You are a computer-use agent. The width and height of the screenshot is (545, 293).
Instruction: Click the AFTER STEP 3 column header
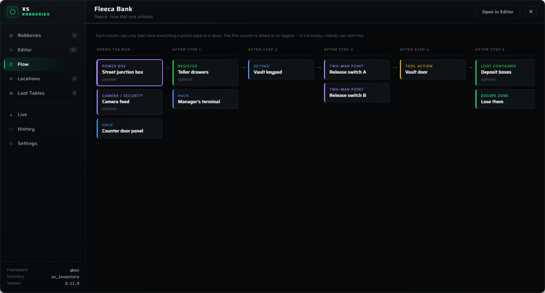tap(338, 50)
